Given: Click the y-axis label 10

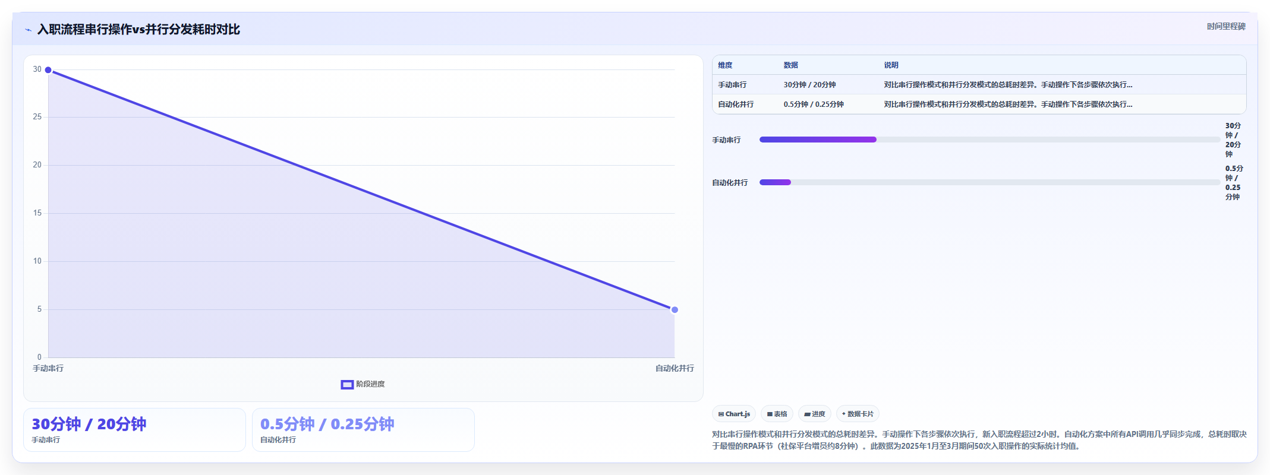Looking at the screenshot, I should tap(37, 261).
